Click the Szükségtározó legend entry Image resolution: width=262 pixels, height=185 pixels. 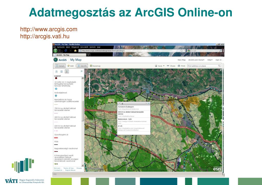(x=60, y=92)
